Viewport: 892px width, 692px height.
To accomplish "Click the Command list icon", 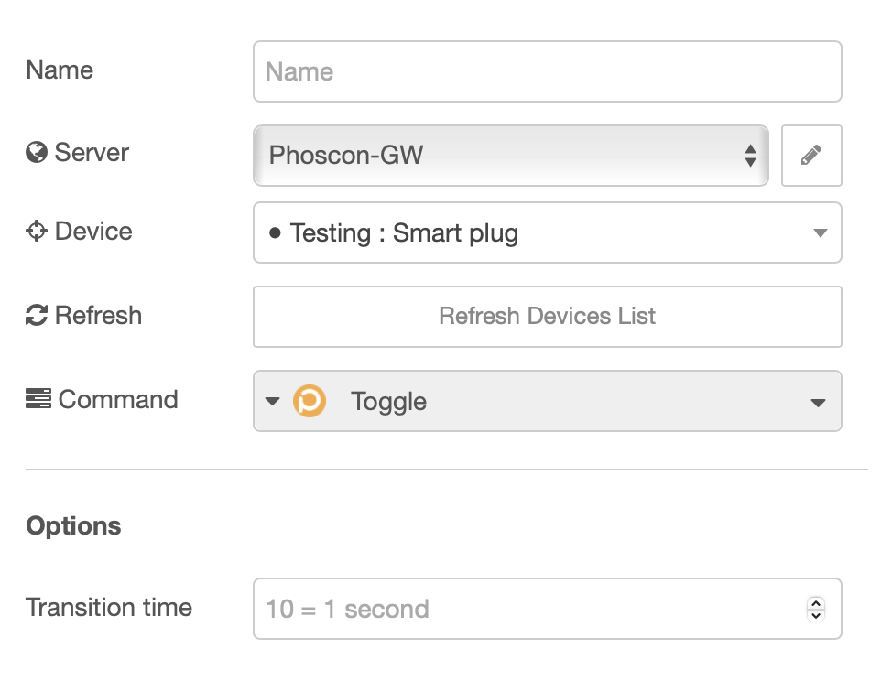I will pyautogui.click(x=38, y=399).
